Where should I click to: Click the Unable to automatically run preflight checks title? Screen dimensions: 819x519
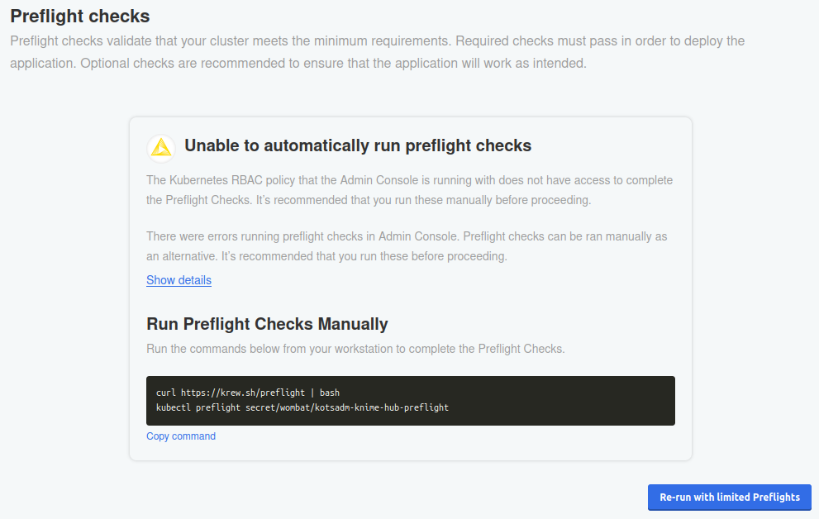(x=357, y=146)
